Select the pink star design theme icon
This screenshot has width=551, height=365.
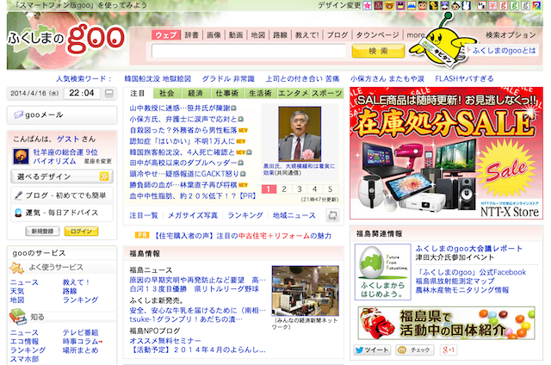click(x=368, y=5)
